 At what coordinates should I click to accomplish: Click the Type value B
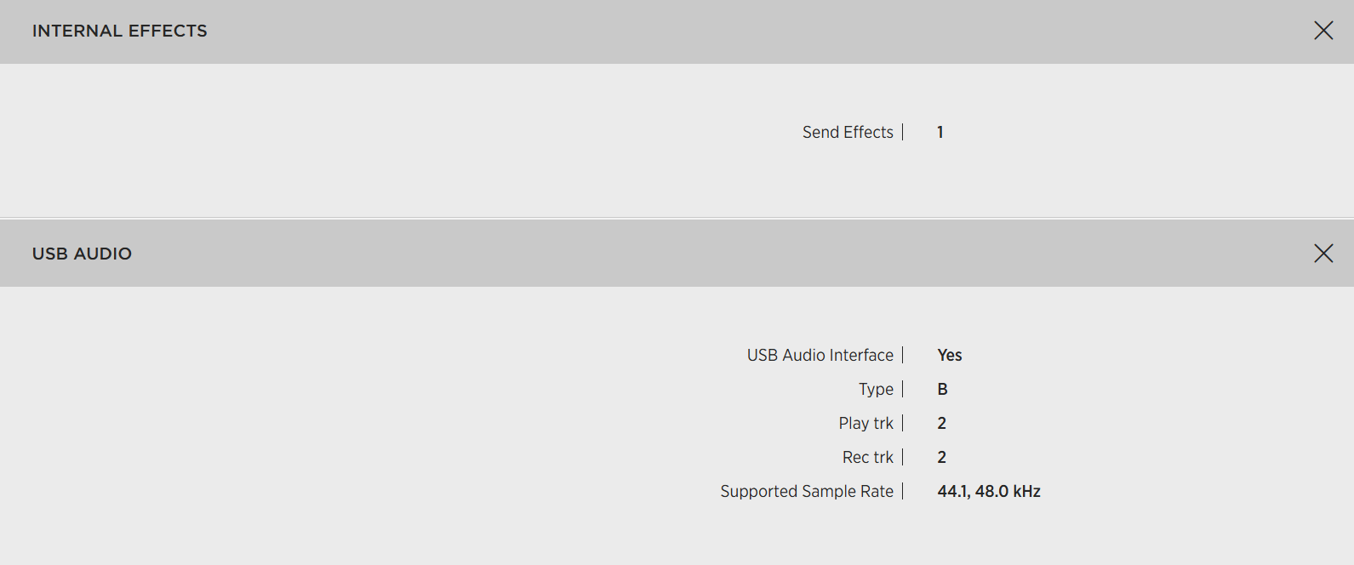point(942,389)
